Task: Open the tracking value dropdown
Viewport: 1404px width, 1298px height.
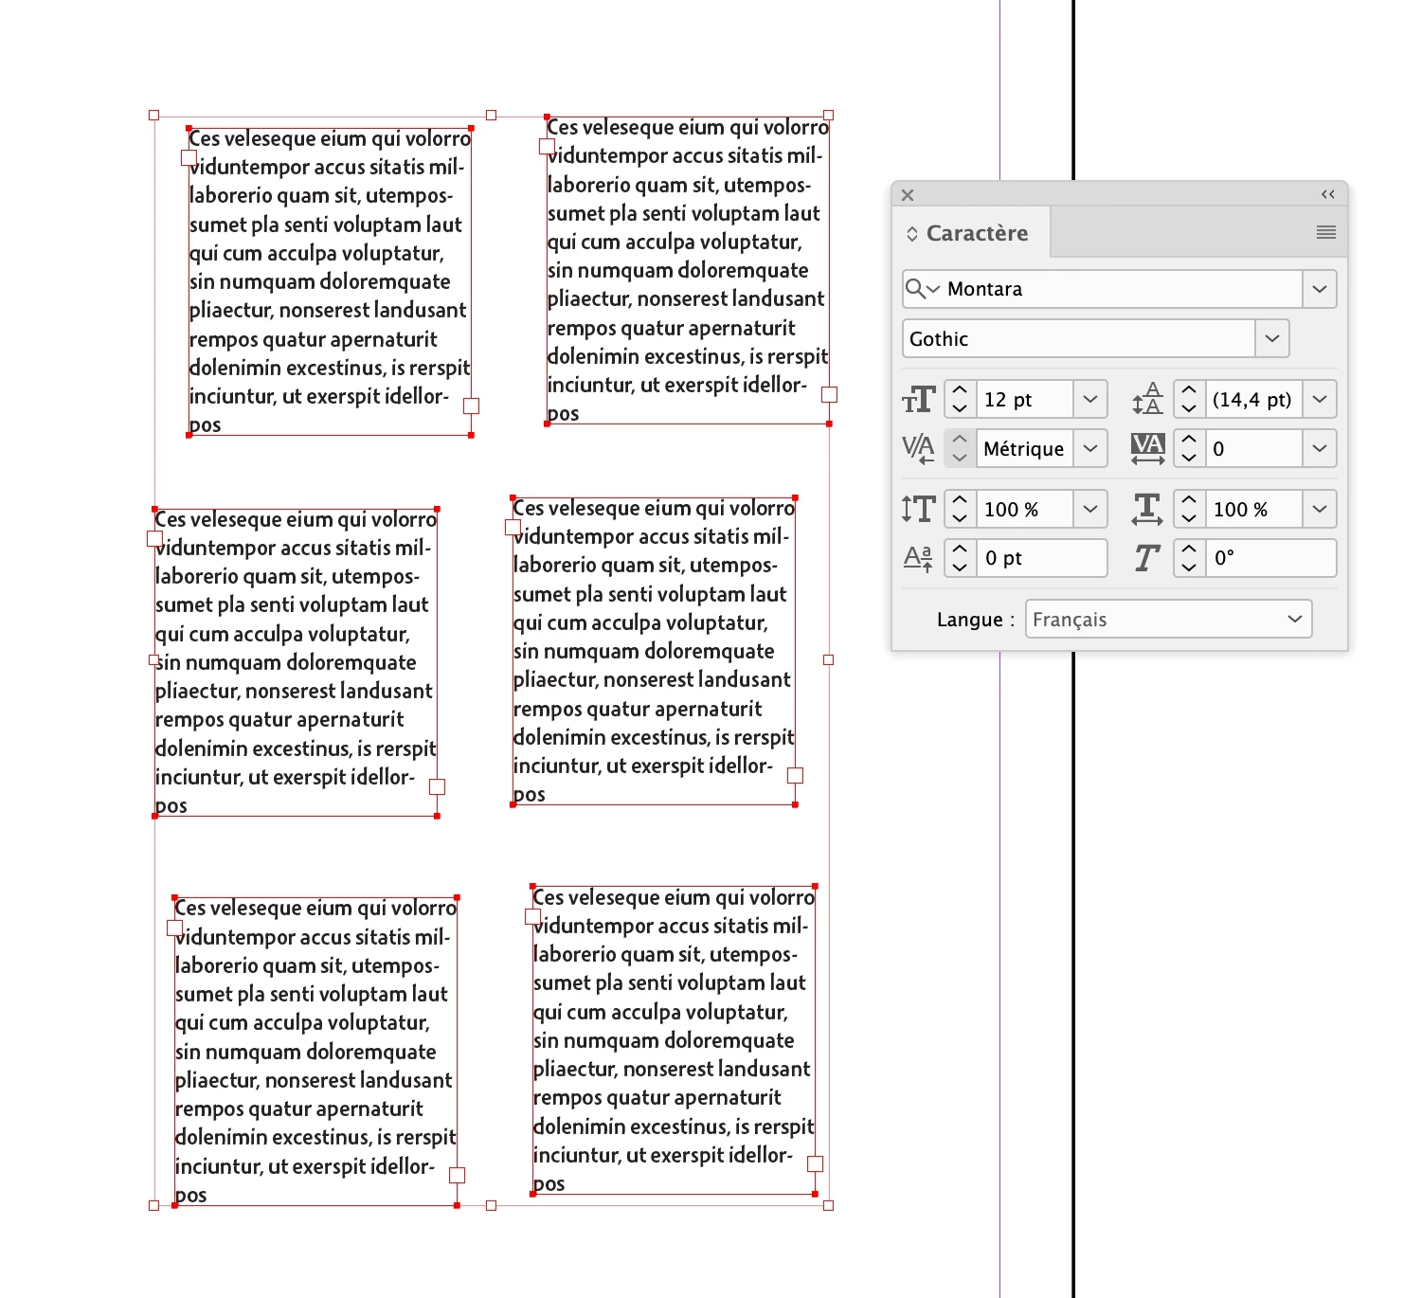Action: pos(1320,448)
